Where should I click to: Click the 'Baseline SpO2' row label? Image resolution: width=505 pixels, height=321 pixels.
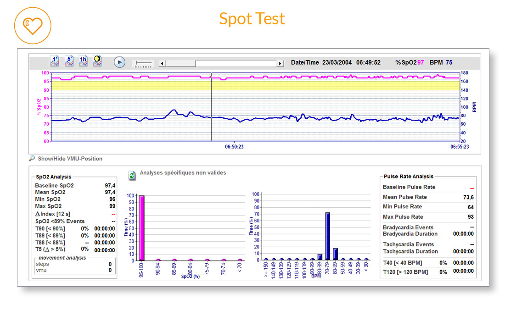click(x=55, y=186)
